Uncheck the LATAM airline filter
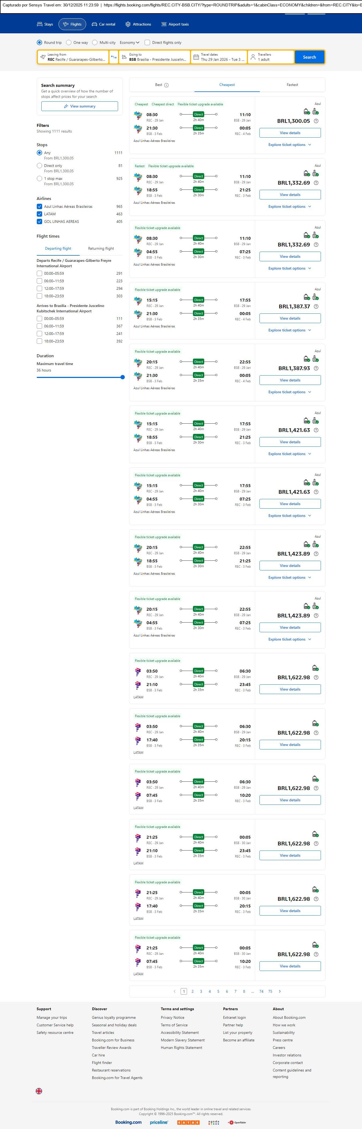Screen dimensions: 362x1129 pyautogui.click(x=39, y=214)
